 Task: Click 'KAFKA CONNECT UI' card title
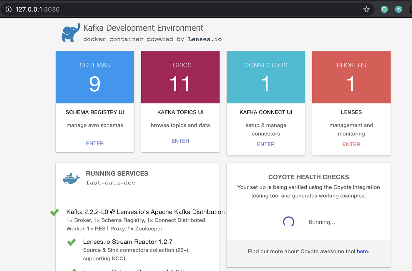point(266,112)
